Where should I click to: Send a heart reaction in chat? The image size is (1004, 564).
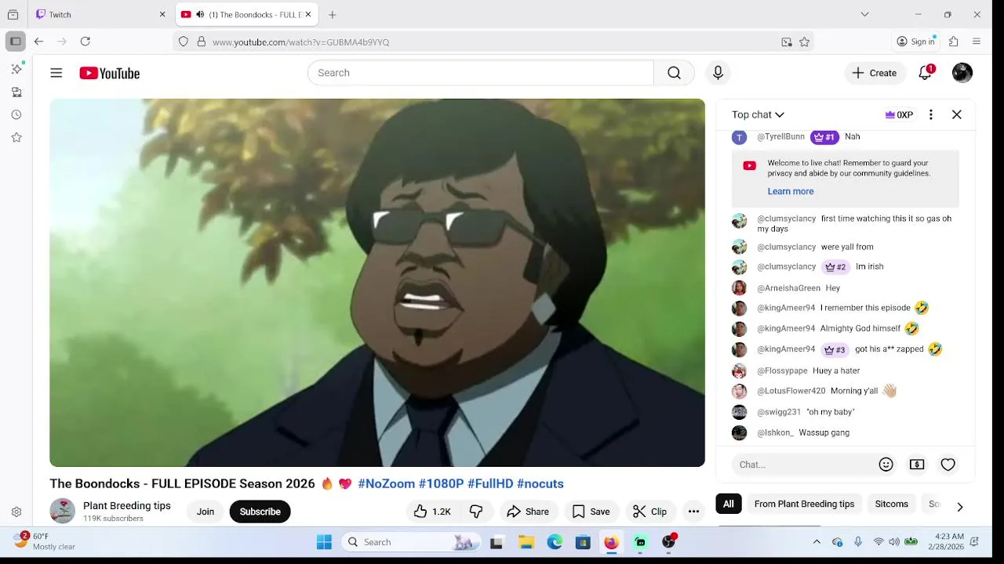948,465
